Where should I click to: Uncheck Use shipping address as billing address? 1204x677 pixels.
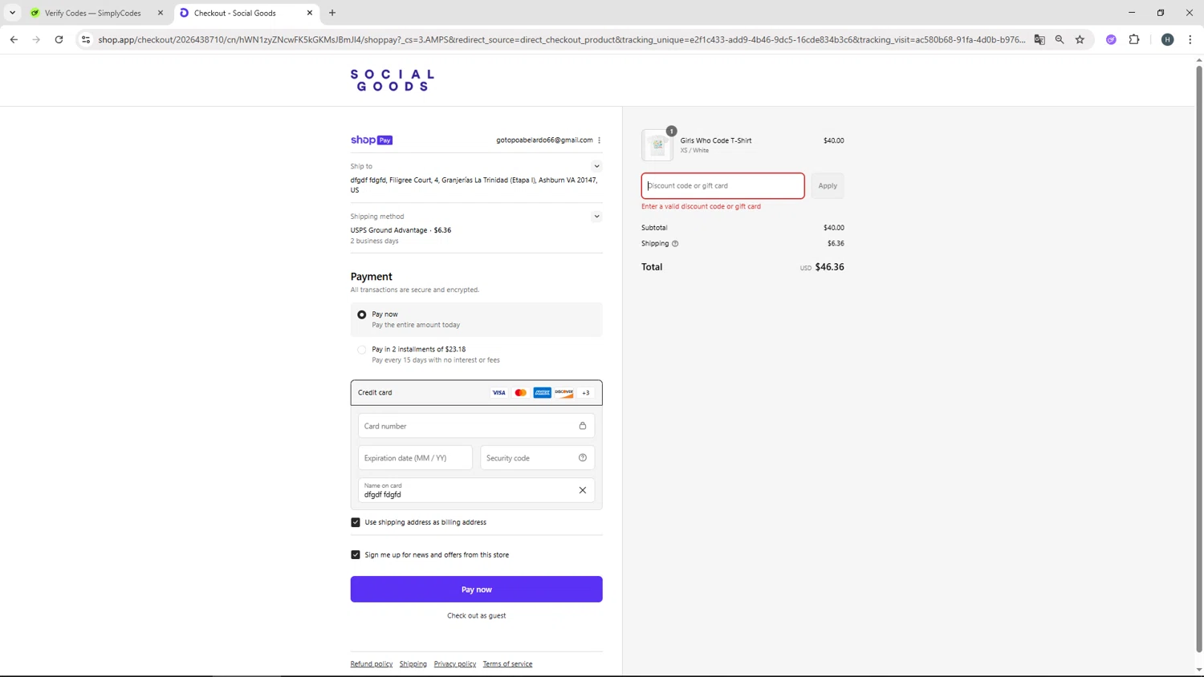[356, 522]
